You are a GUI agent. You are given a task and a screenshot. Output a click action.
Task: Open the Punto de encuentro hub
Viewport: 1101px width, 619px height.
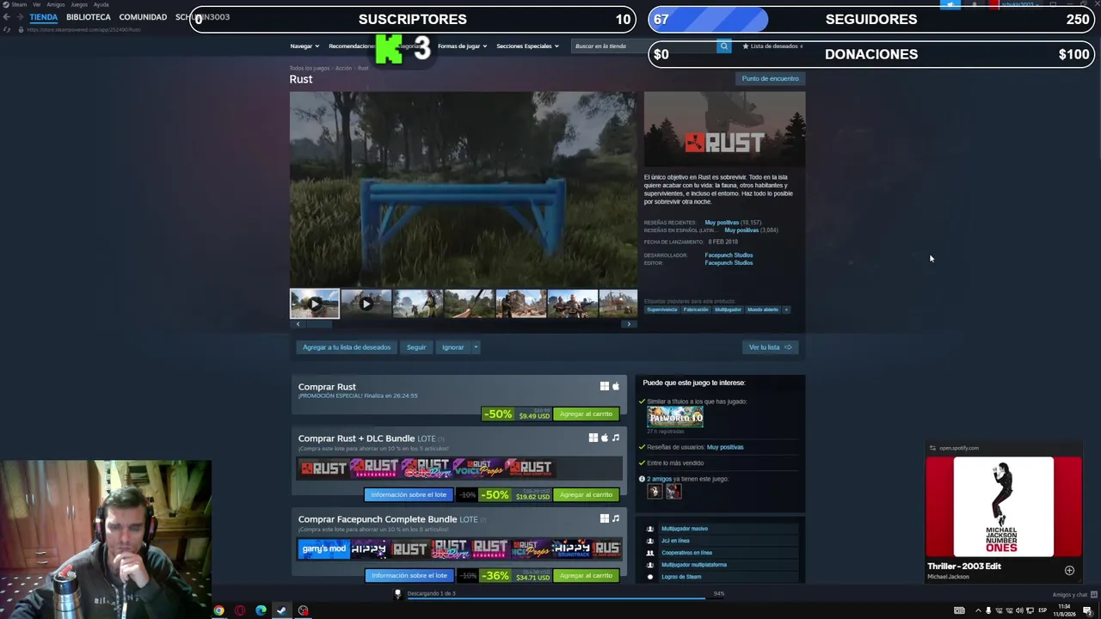point(770,78)
